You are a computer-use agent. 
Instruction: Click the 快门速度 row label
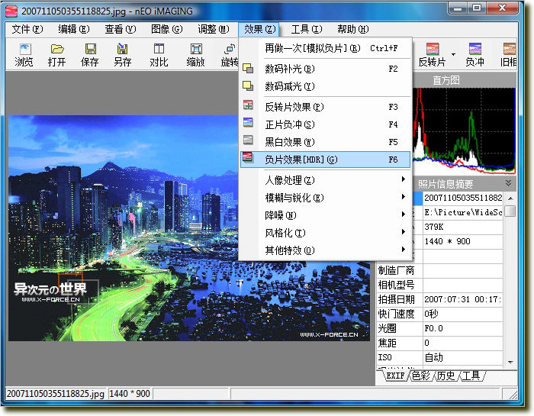tap(399, 314)
